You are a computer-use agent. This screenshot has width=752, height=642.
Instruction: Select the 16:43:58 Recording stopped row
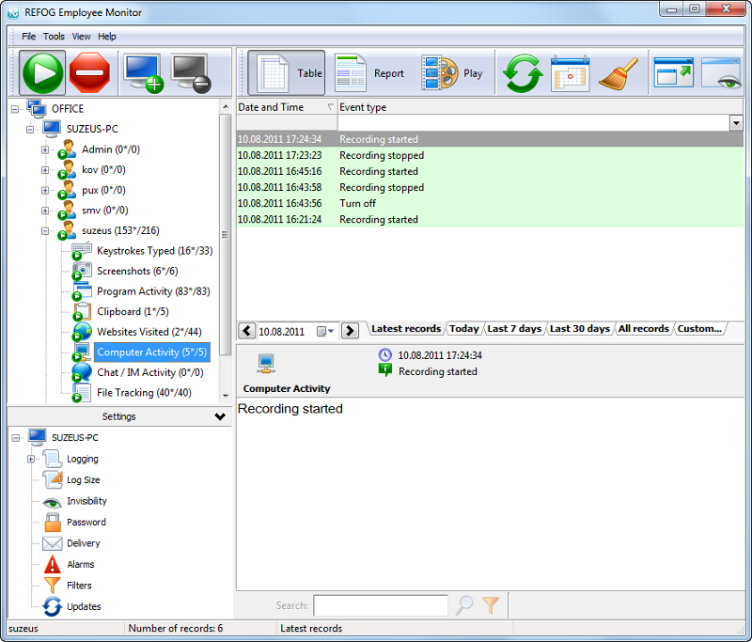pos(490,187)
